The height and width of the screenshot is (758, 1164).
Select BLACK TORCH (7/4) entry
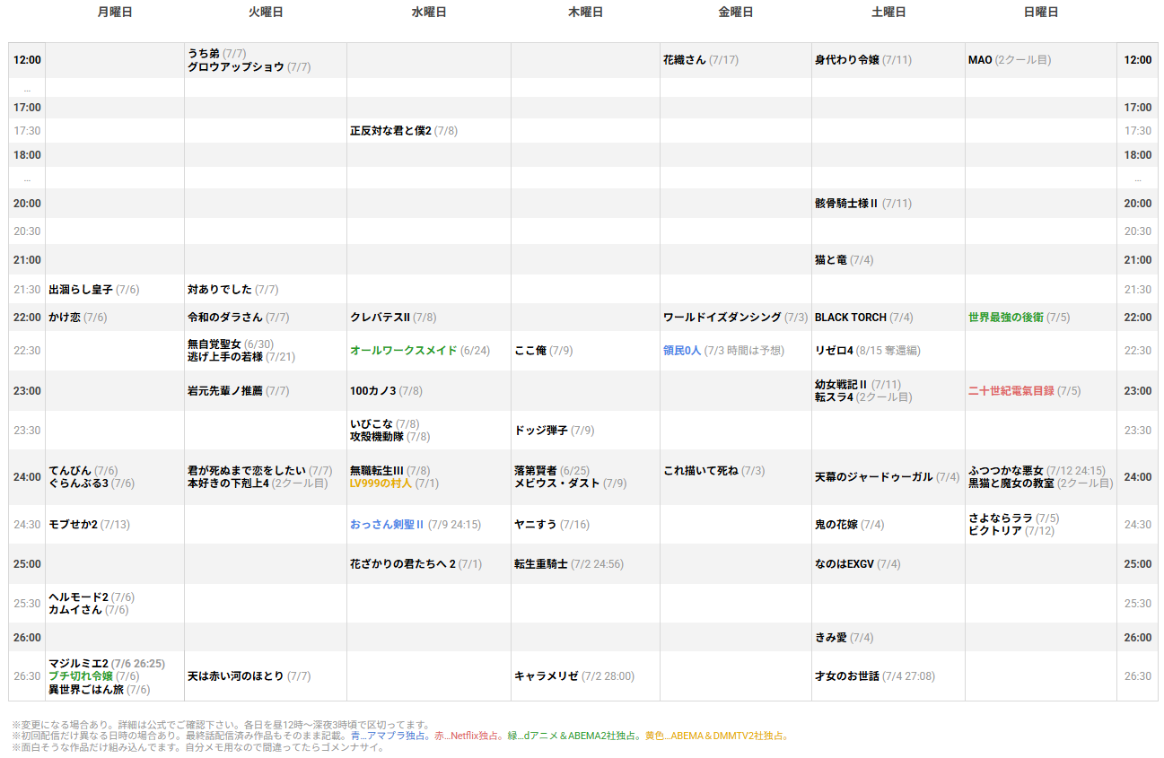(864, 318)
